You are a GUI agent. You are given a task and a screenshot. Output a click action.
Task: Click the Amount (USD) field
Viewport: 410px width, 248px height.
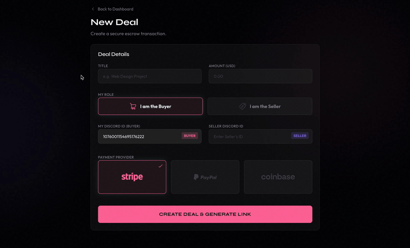coord(260,76)
